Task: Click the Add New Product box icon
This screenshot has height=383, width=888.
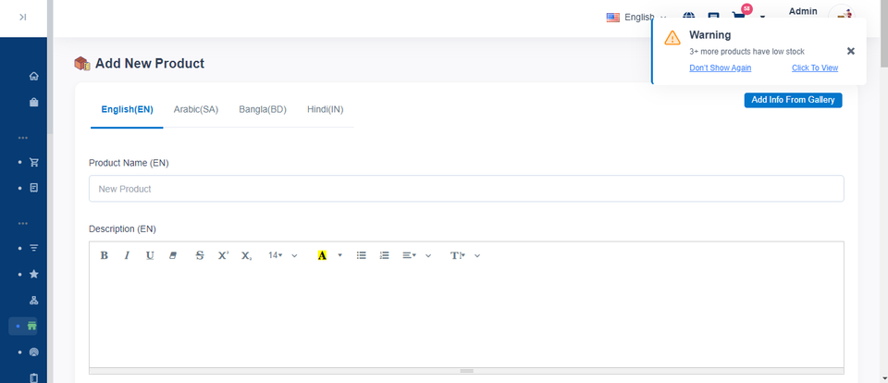Action: [82, 64]
